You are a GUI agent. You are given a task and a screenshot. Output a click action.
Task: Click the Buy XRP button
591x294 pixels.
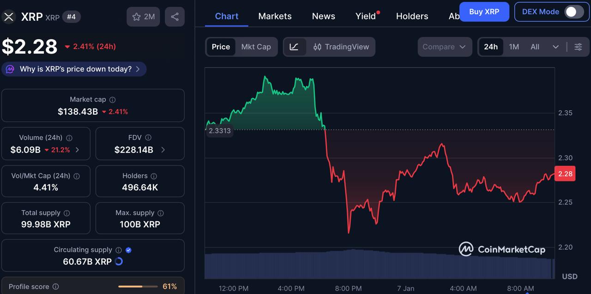tap(484, 12)
